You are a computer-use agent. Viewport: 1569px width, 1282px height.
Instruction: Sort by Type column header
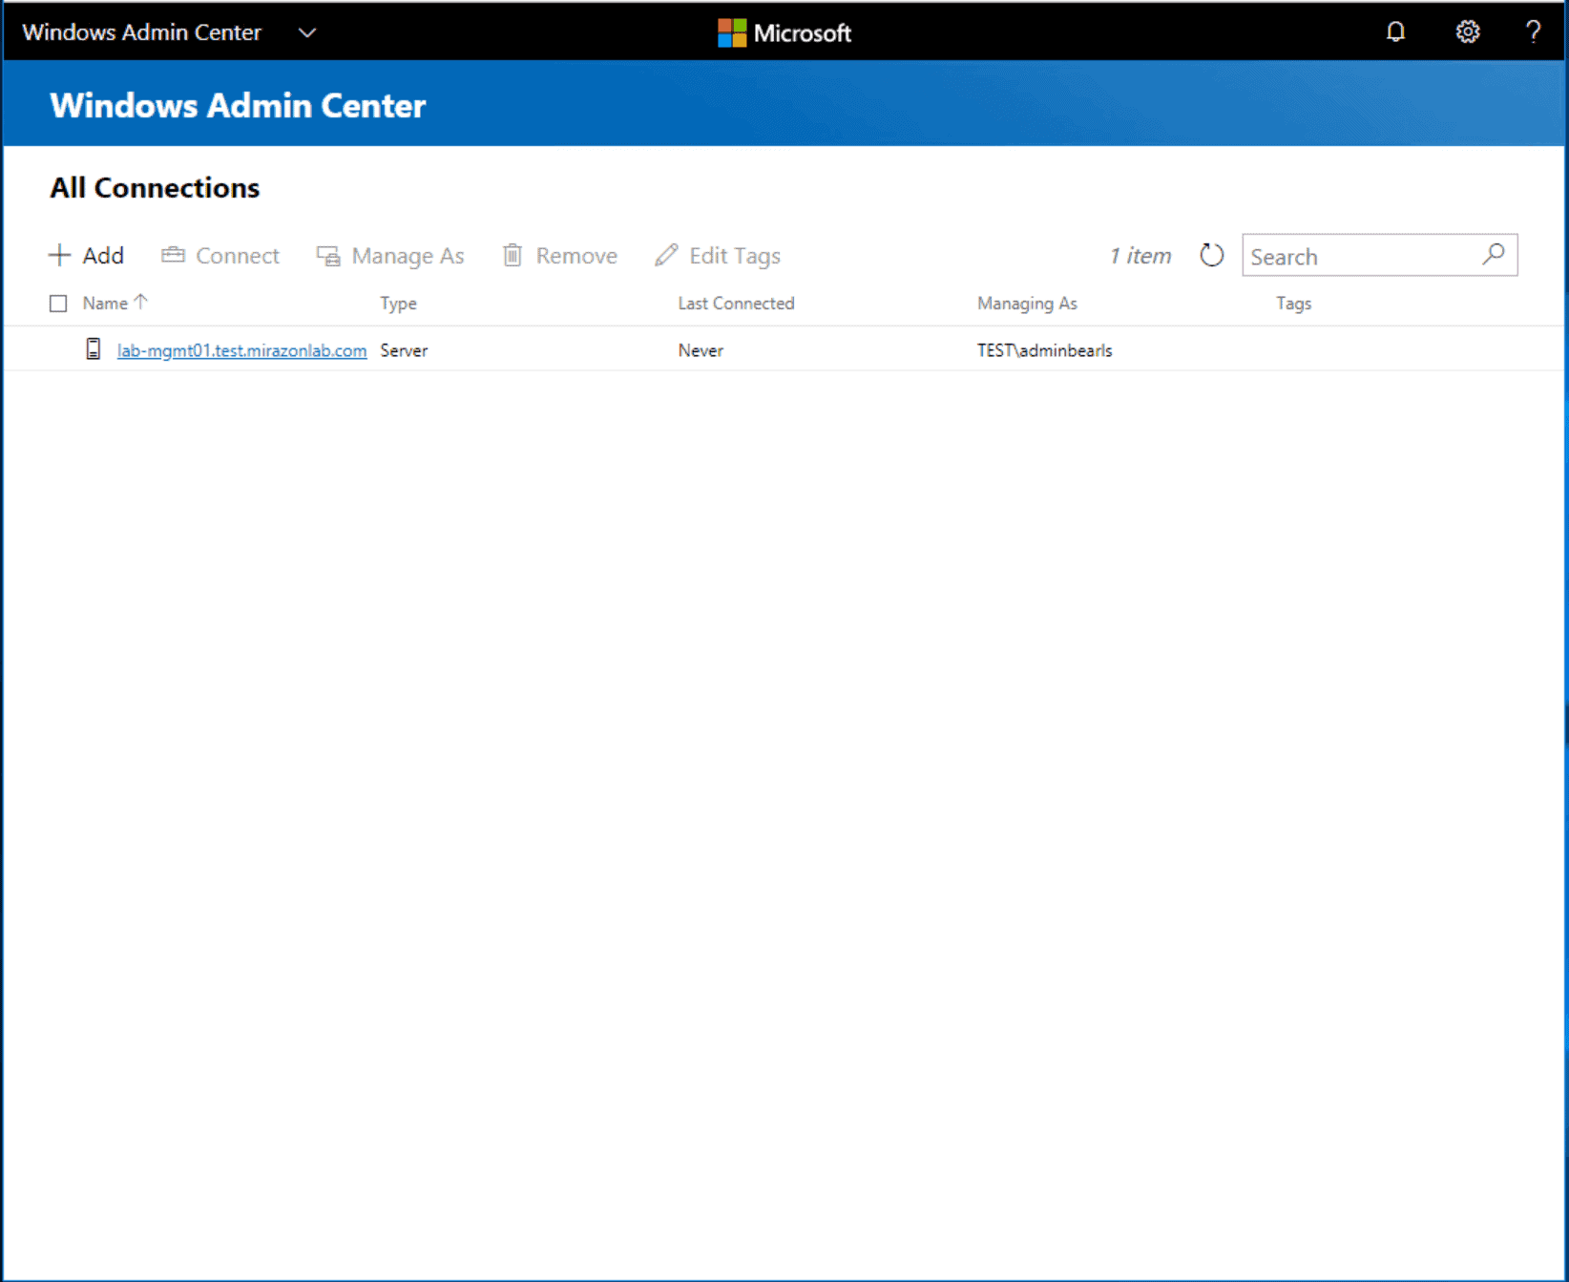click(398, 304)
